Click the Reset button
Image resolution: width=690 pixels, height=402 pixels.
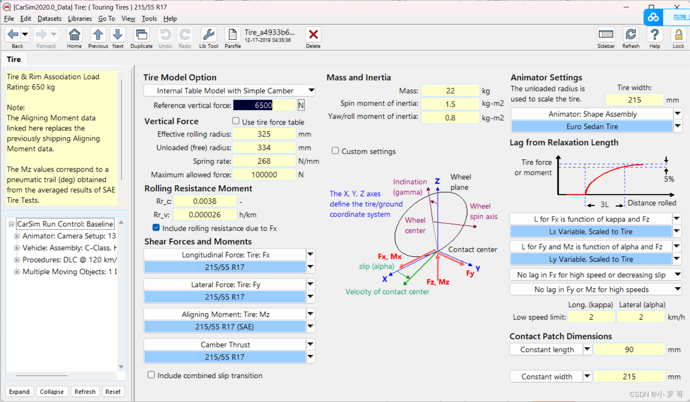113,392
